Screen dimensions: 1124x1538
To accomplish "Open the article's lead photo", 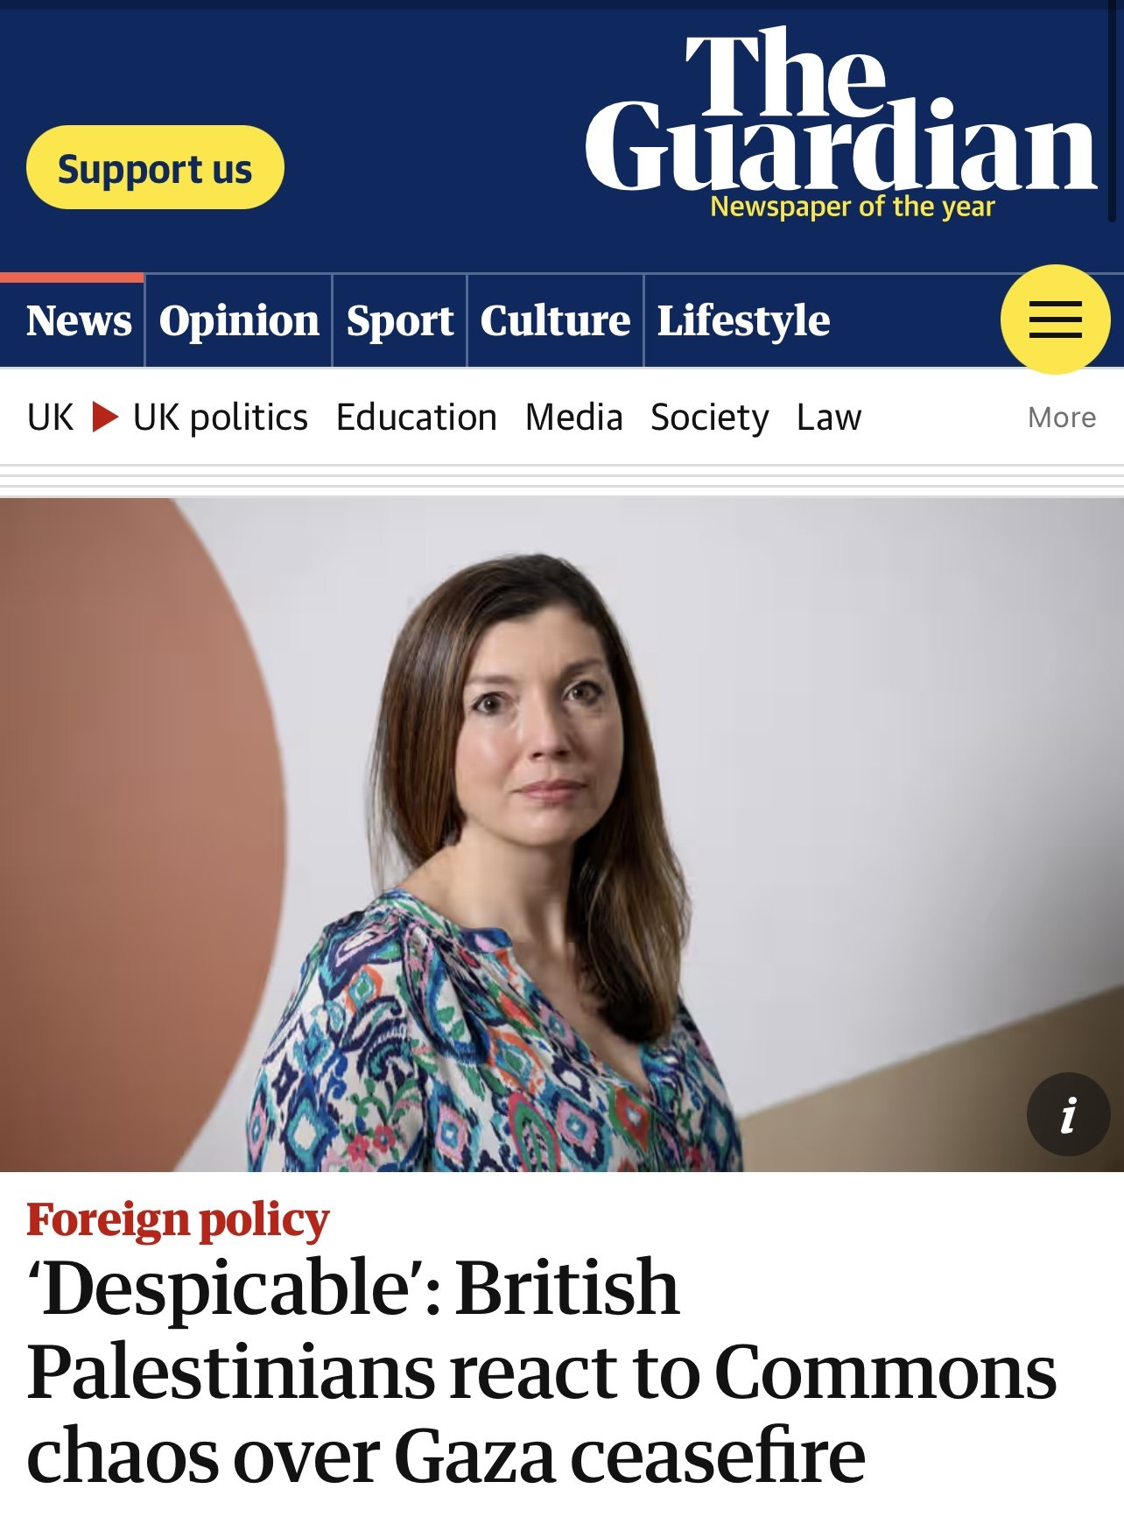I will (562, 834).
